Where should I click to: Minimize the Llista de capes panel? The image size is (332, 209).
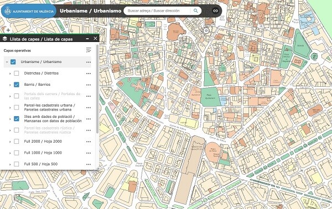(87, 39)
